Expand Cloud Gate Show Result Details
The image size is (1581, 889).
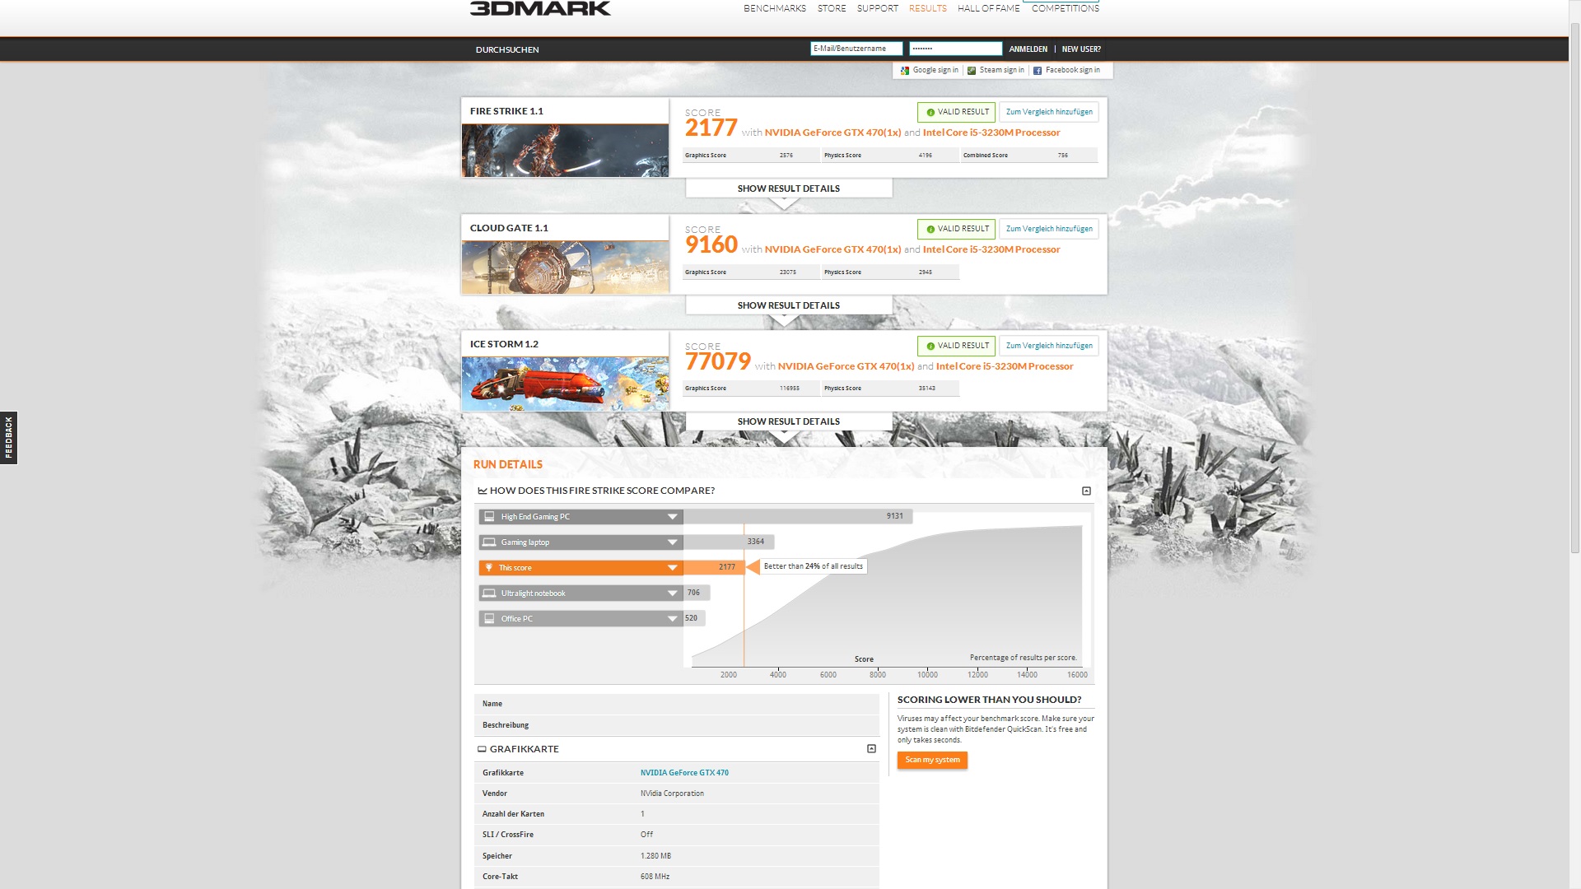click(x=788, y=305)
